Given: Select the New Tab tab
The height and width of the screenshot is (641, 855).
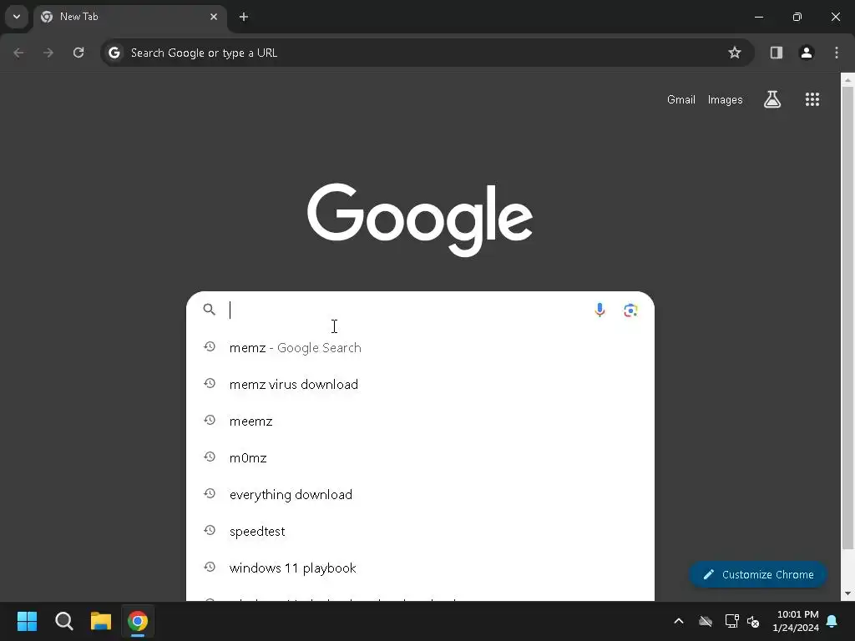Looking at the screenshot, I should 129,17.
